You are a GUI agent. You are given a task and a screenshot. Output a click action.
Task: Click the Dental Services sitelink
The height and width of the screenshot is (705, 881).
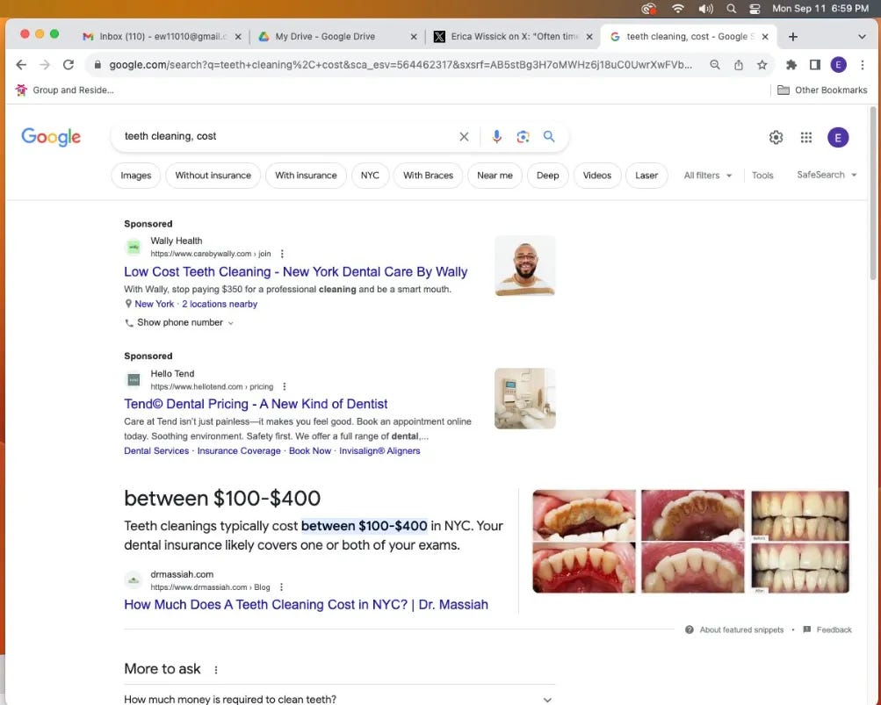coord(156,450)
